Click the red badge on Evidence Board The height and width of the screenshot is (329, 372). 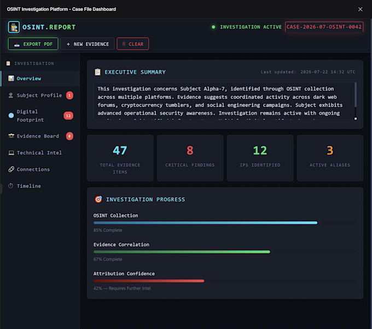(x=69, y=136)
